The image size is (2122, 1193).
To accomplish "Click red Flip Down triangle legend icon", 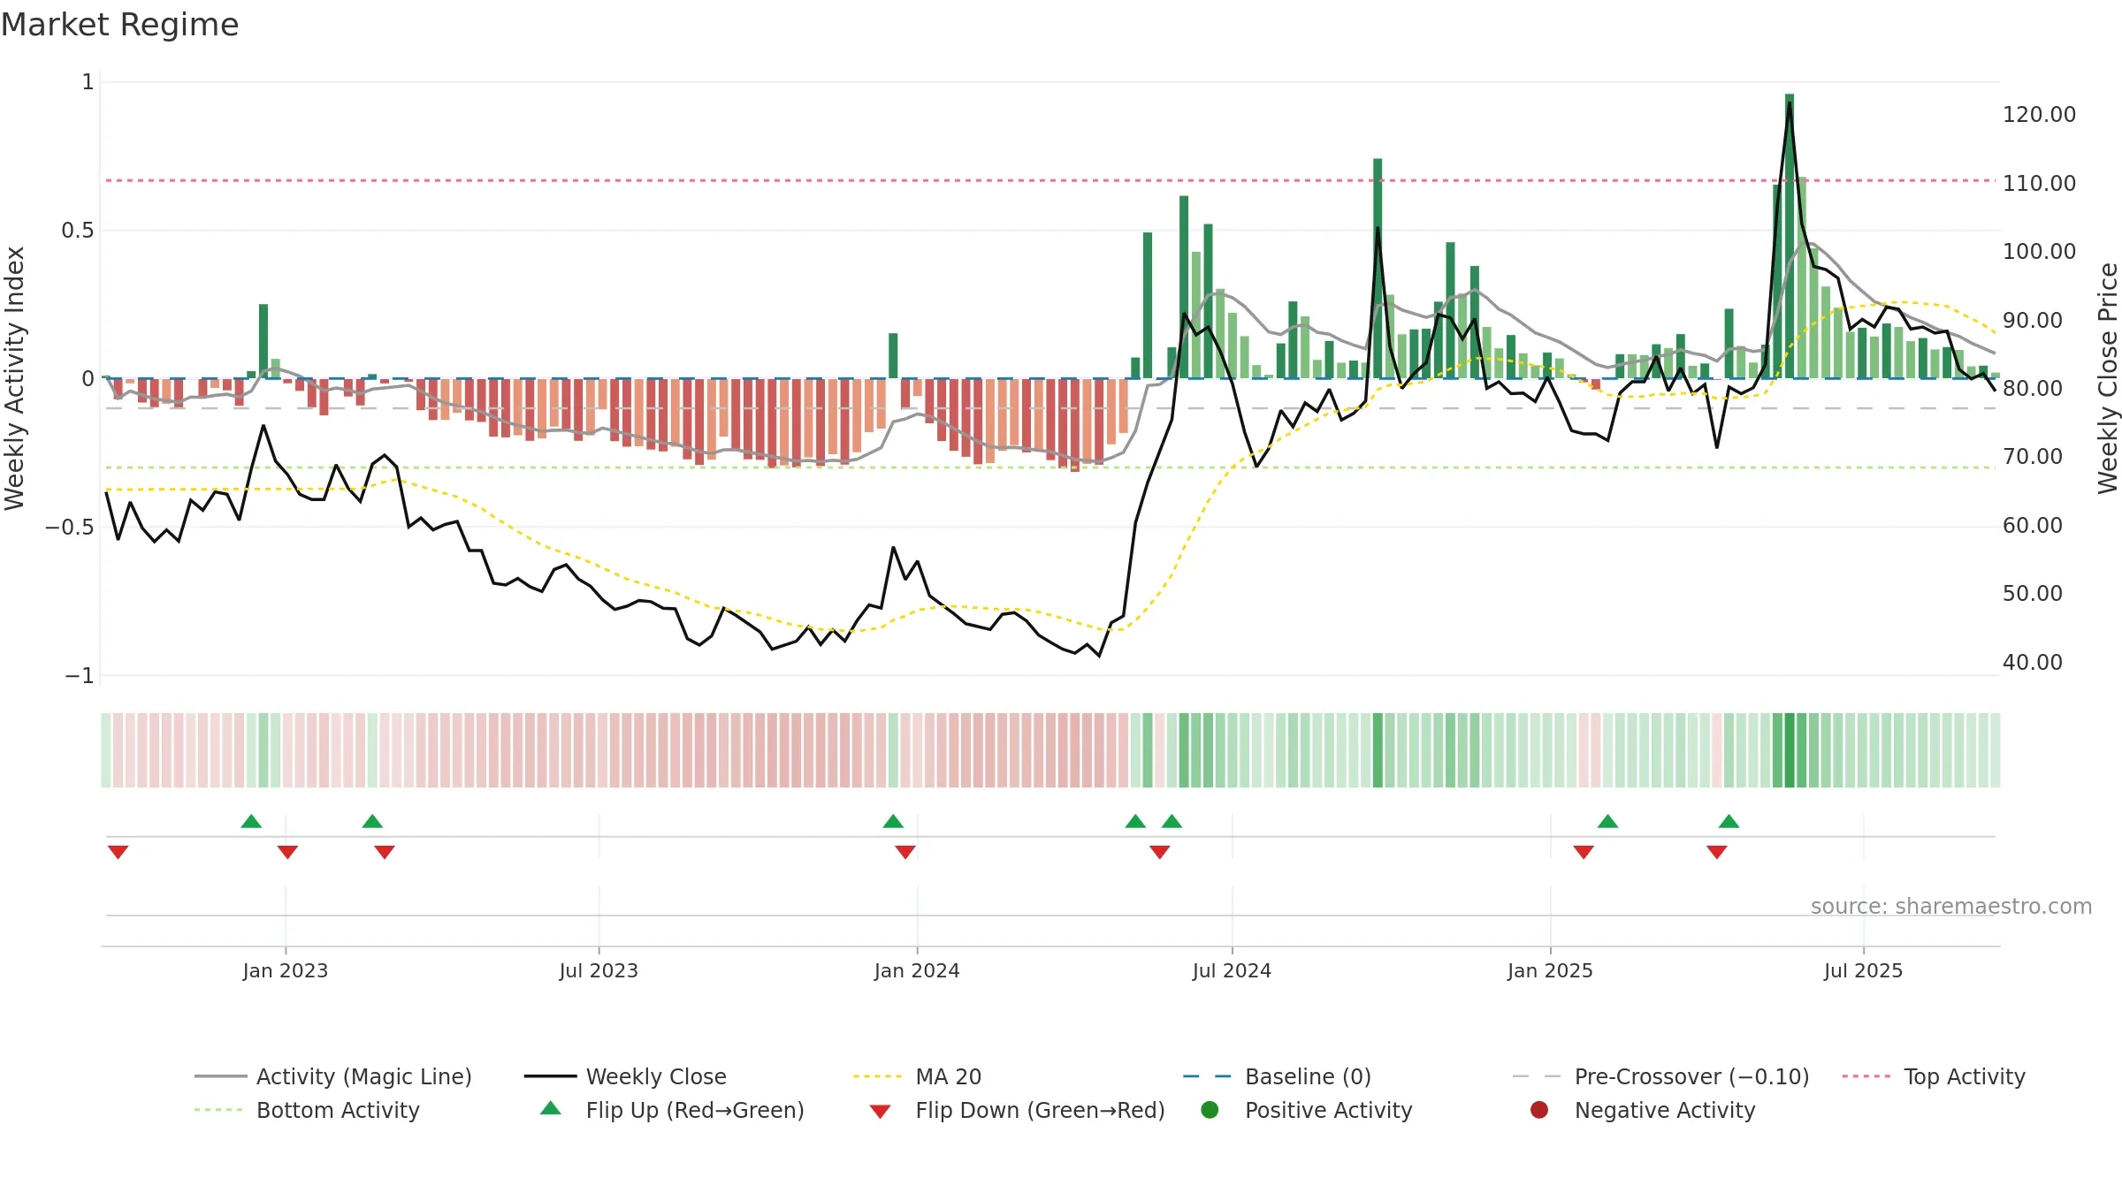I will [x=880, y=1112].
